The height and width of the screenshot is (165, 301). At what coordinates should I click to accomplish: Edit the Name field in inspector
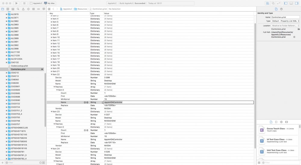coord(285,17)
